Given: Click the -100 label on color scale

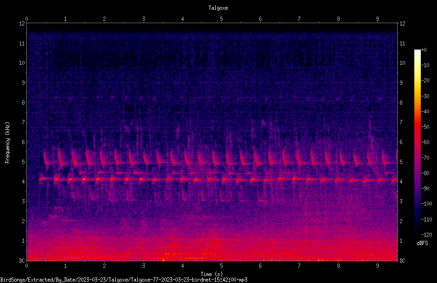Looking at the screenshot, I should coord(426,204).
